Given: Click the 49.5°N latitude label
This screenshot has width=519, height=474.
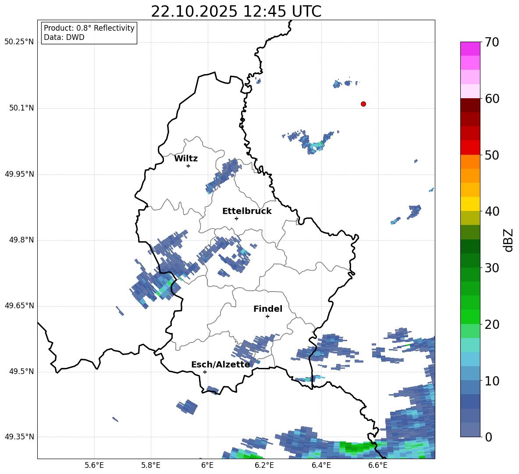Looking at the screenshot, I should pyautogui.click(x=21, y=371).
